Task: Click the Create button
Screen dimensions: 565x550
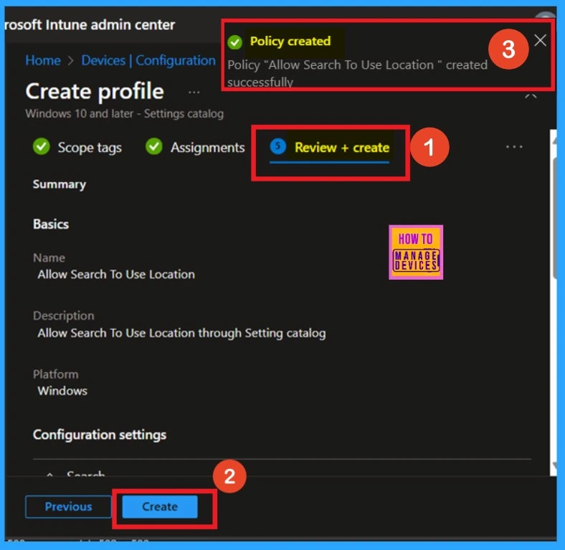Action: [x=160, y=506]
